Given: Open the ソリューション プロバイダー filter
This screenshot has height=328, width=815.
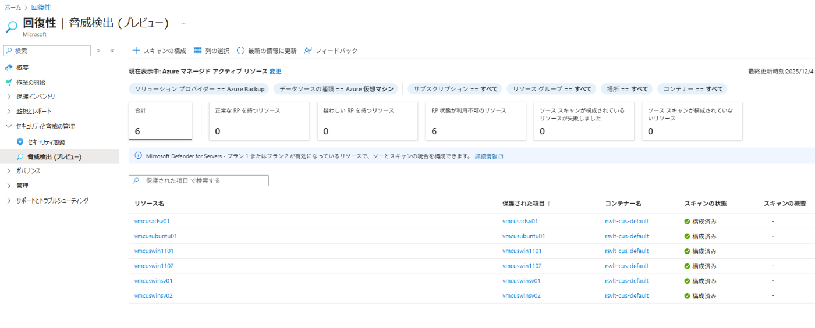Looking at the screenshot, I should (x=200, y=89).
